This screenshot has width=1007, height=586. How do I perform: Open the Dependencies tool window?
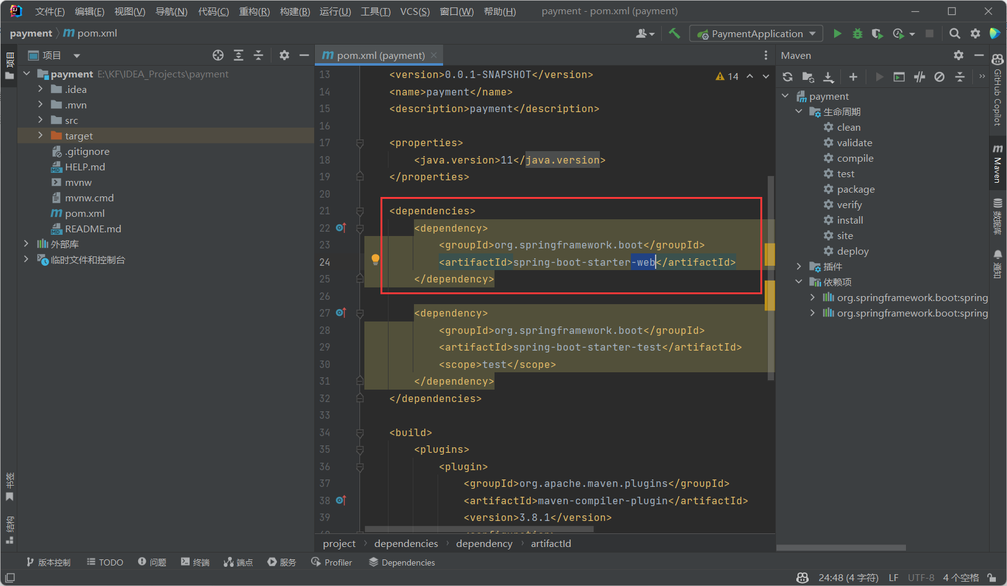(402, 562)
